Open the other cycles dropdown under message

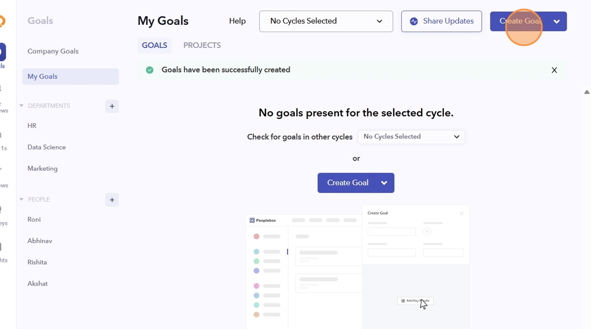tap(411, 137)
